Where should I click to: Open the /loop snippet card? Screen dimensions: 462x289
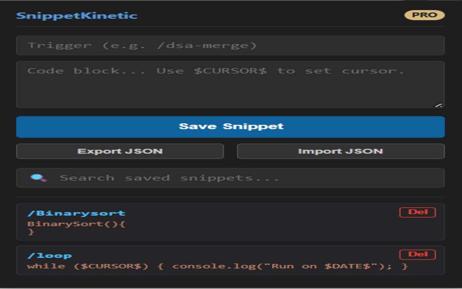pos(230,260)
